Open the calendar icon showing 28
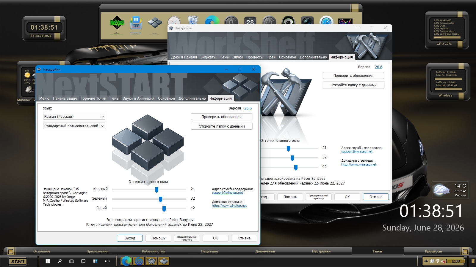This screenshot has width=476, height=267. tap(250, 20)
